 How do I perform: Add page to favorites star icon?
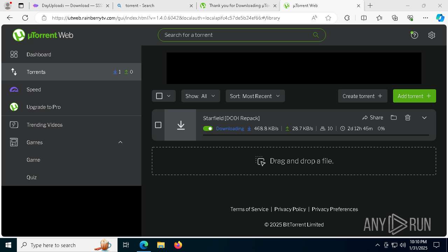328,18
